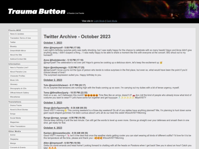
Task: Click Yuto @mainichiheiwani 8:17 PM tweet header
Action: pyautogui.click(x=64, y=85)
